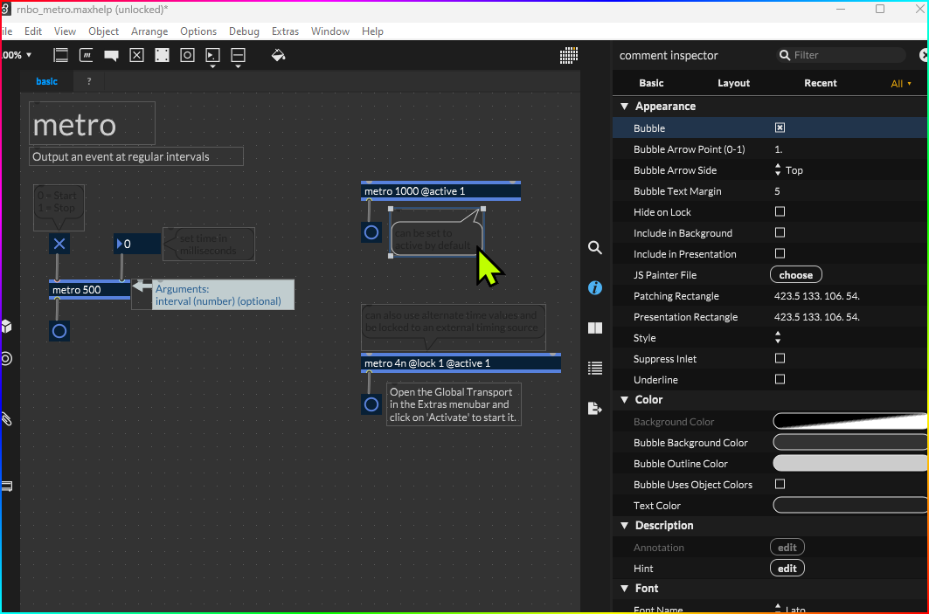
Task: Open the zoom percentage dropdown
Action: (x=17, y=55)
